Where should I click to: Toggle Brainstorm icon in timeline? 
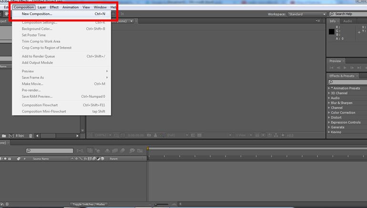pyautogui.click(x=132, y=151)
